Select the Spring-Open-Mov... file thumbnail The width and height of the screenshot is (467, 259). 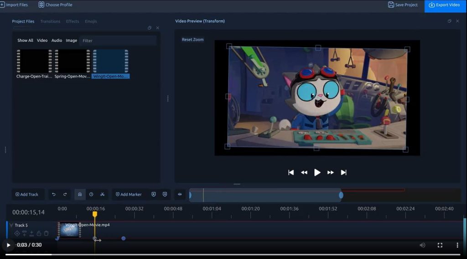72,61
